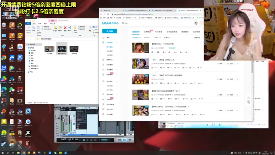Viewport: 275px width, 155px height.
Task: Click the data button on the last visible video row
Action: click(230, 111)
